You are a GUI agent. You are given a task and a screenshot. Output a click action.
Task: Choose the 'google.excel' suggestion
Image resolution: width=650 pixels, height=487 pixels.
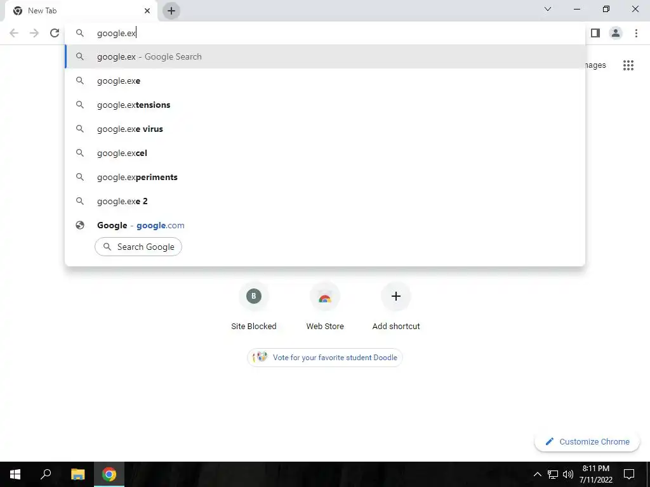tap(326, 153)
